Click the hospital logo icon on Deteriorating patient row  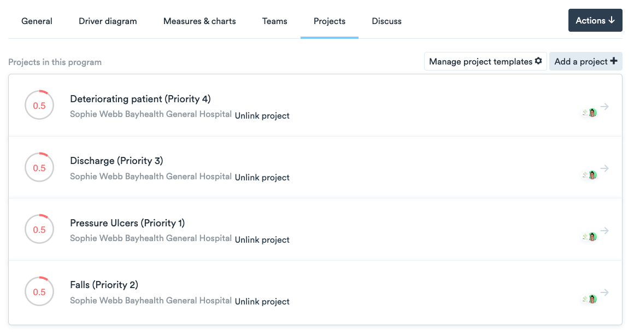pos(585,112)
